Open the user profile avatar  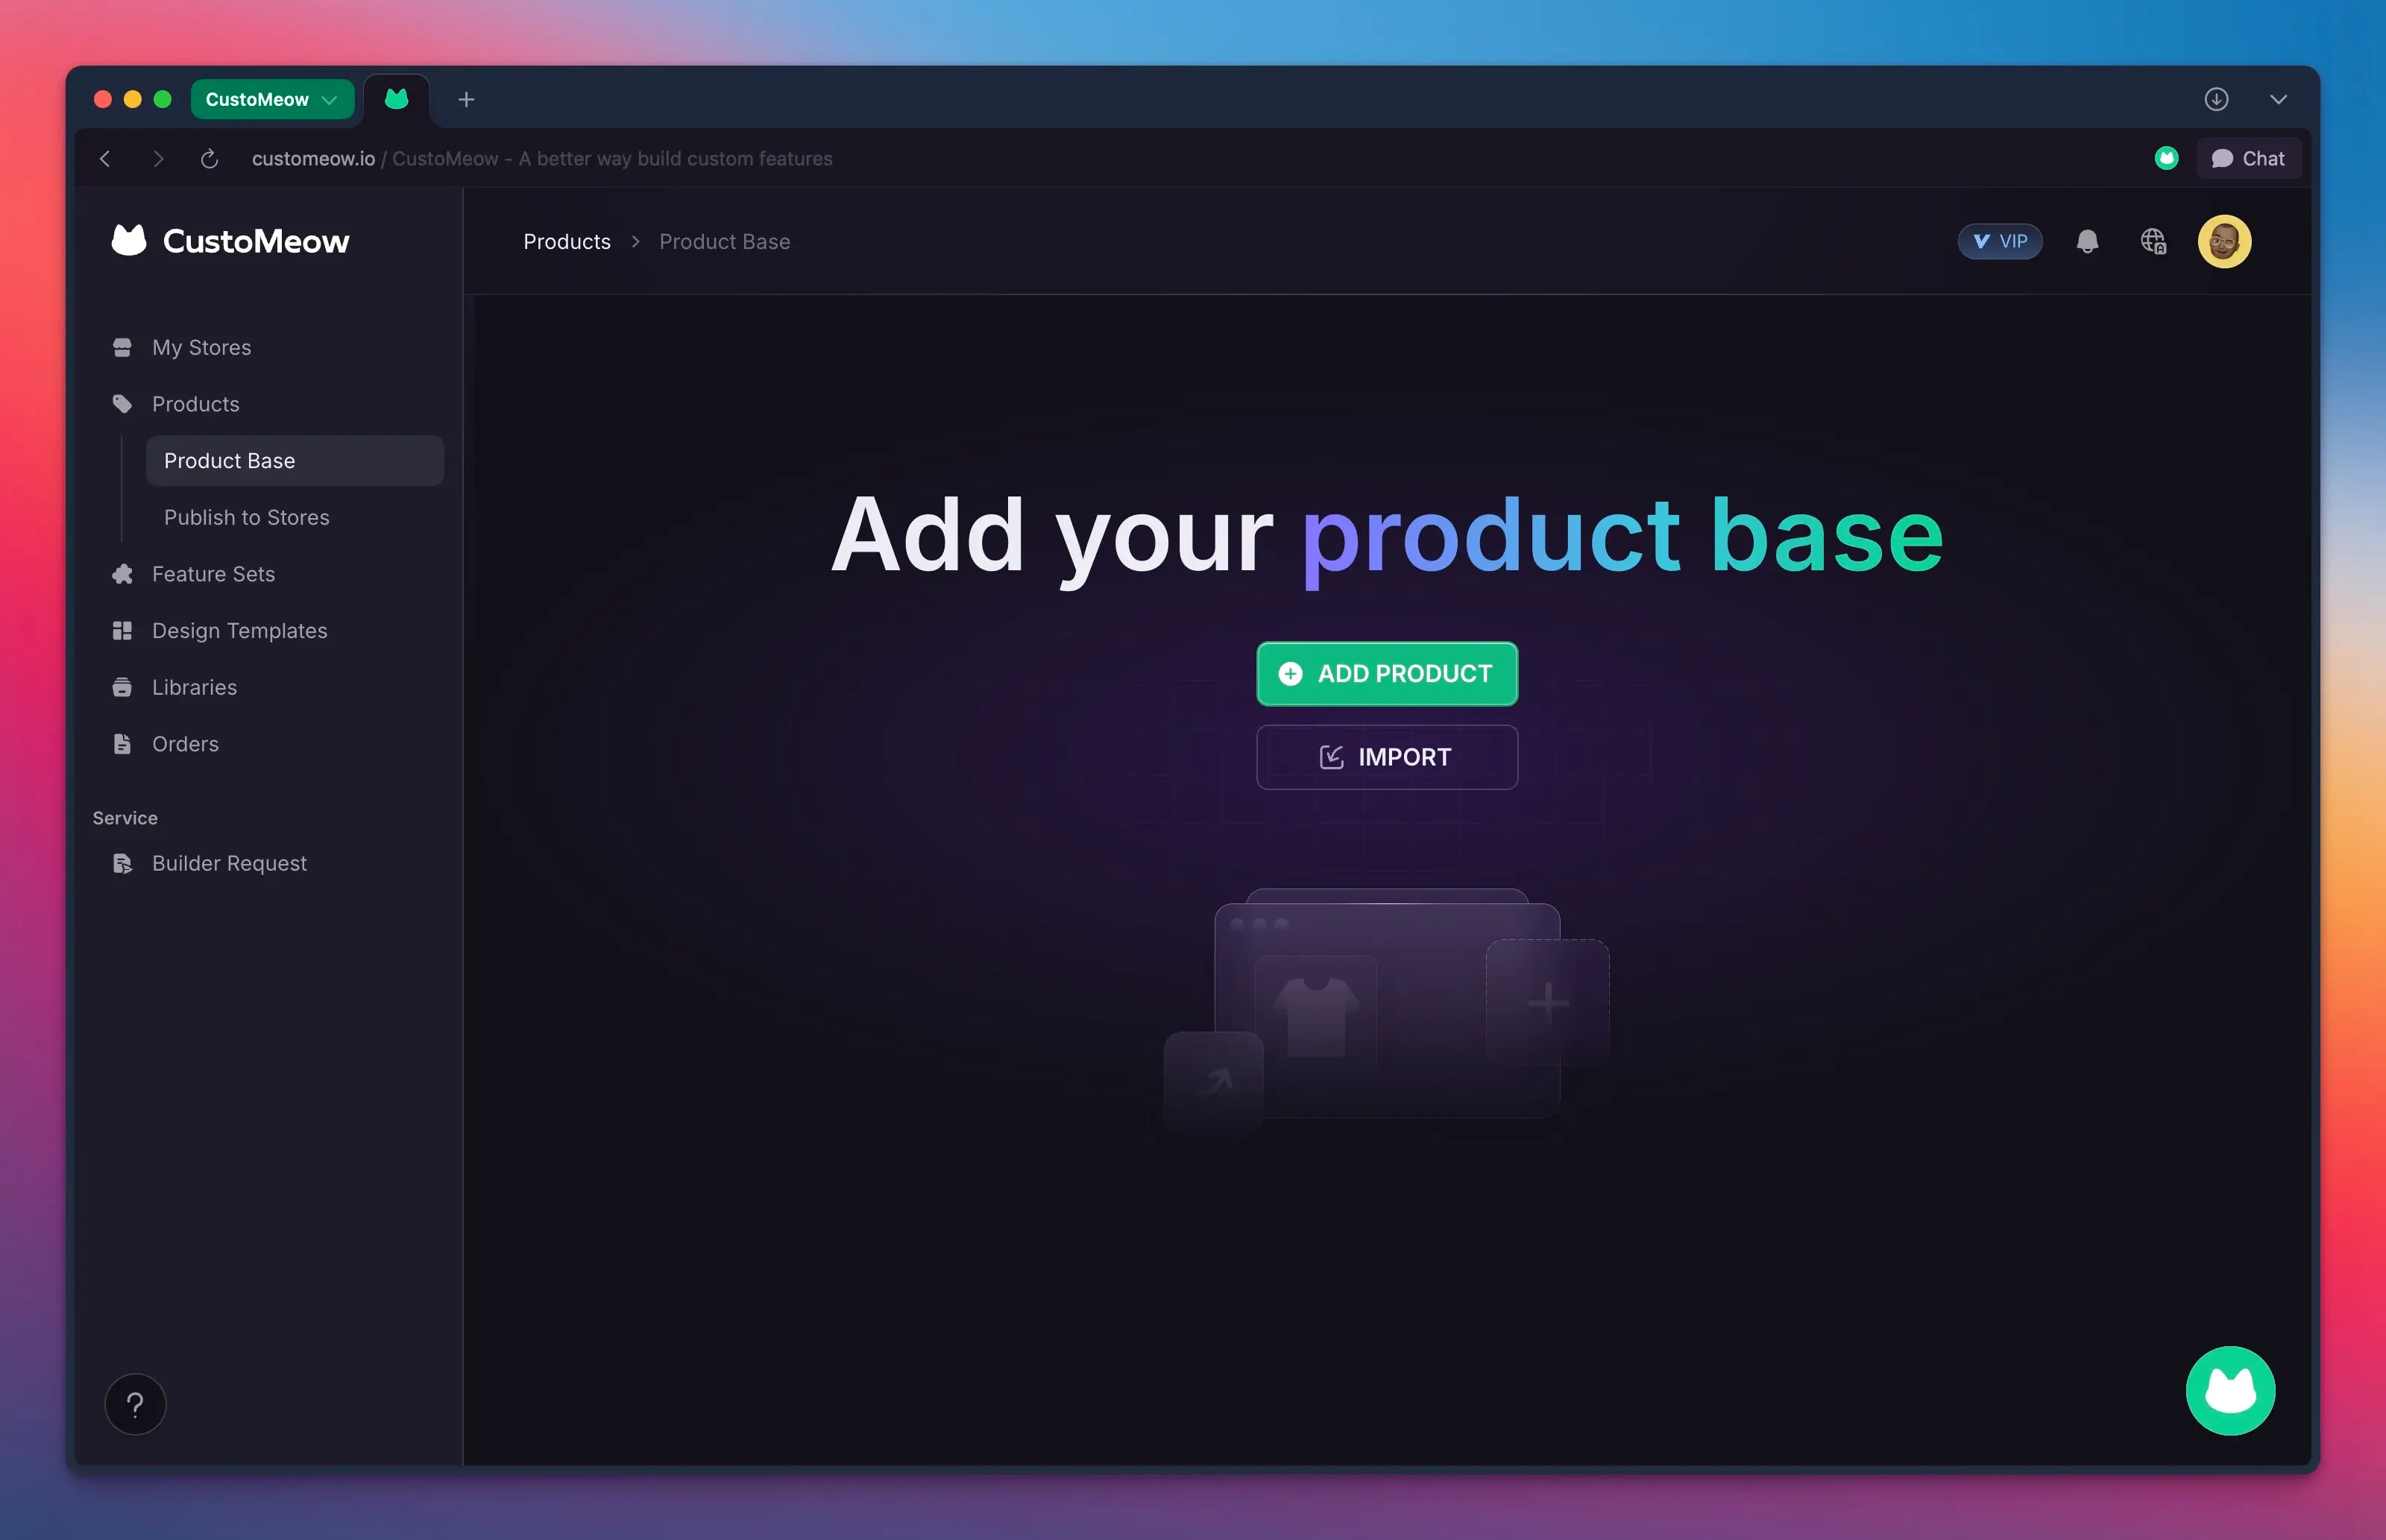coord(2224,241)
